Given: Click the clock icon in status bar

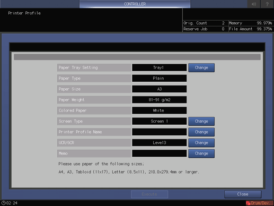Looking at the screenshot, I should [3, 203].
